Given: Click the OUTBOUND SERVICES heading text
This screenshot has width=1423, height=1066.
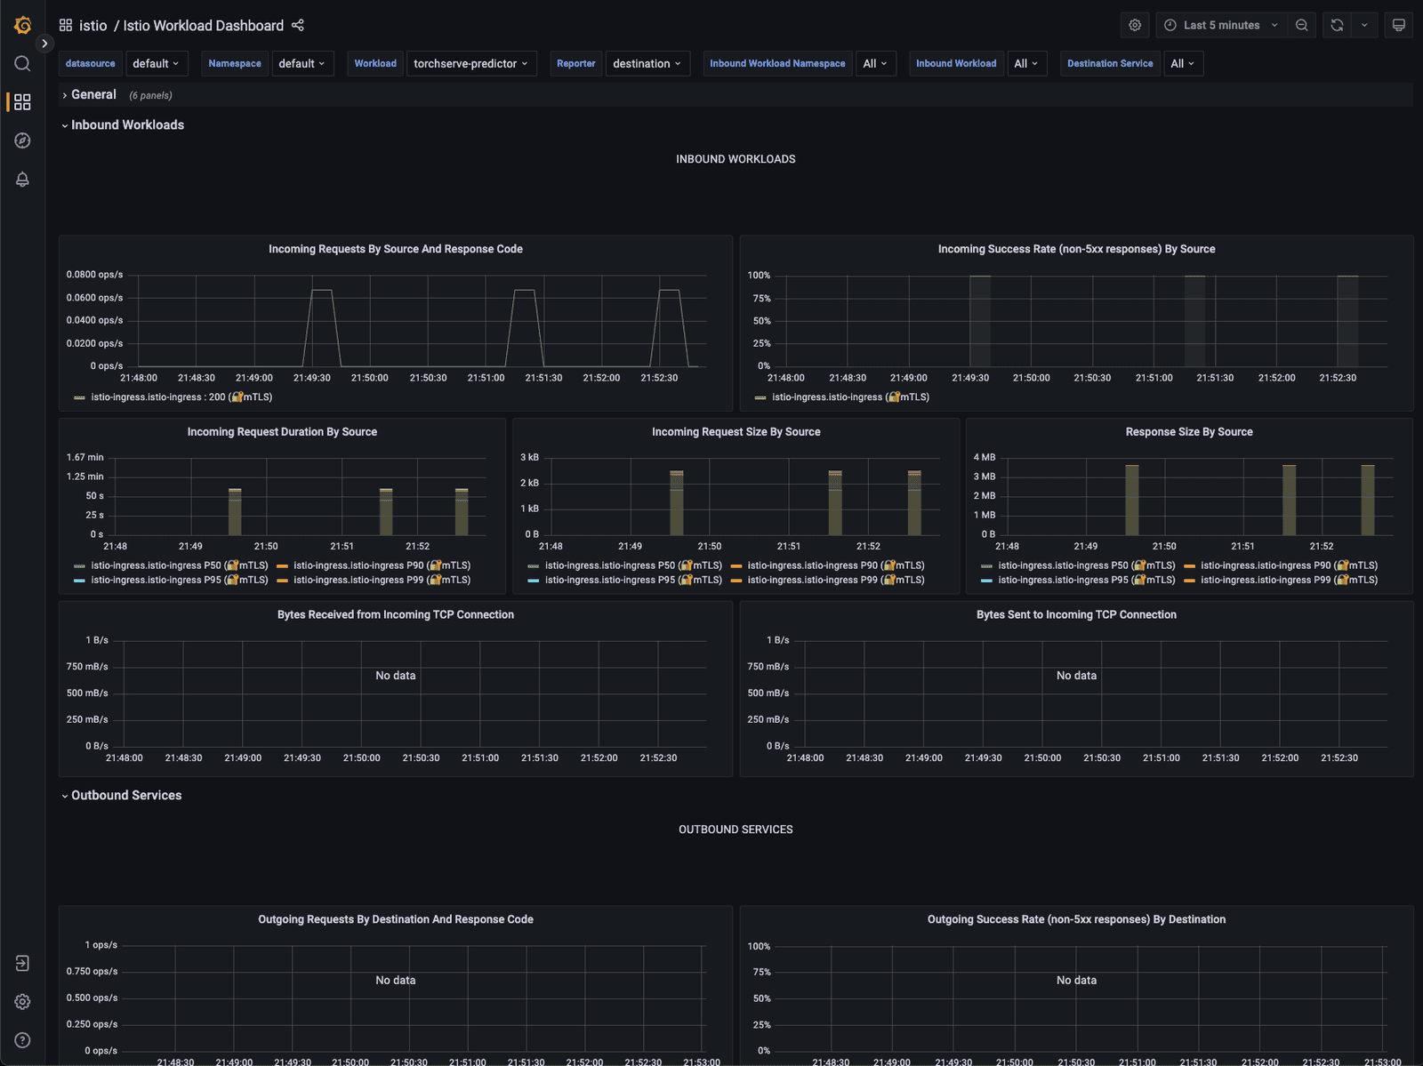Looking at the screenshot, I should pyautogui.click(x=736, y=830).
